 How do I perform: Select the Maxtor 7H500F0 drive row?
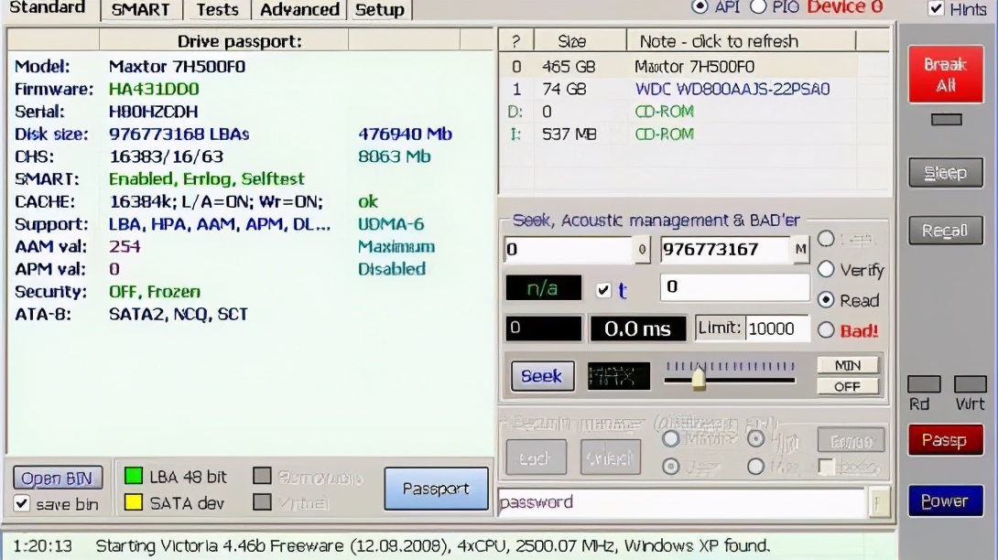(x=694, y=66)
